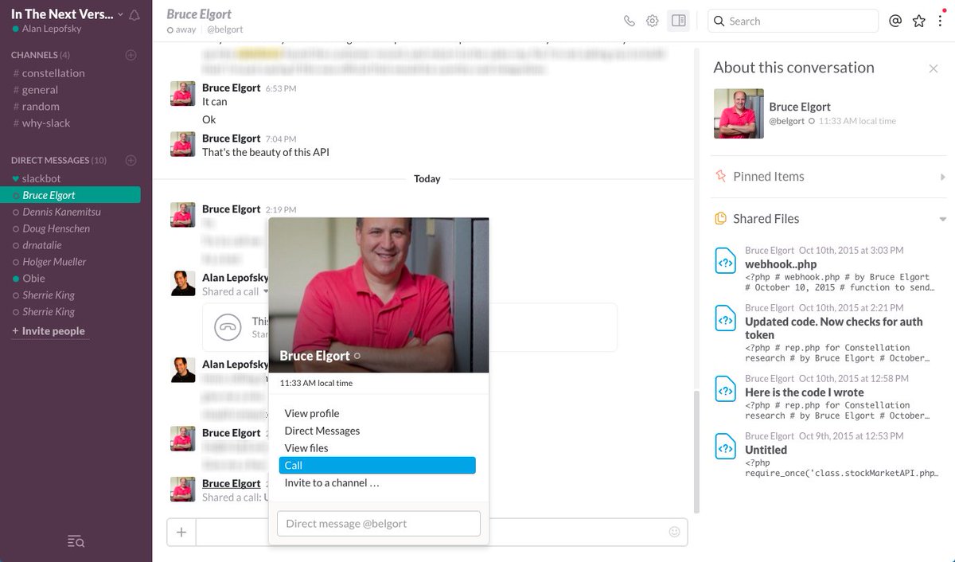Viewport: 955px width, 562px height.
Task: Click the CHANNELS section header
Action: (41, 55)
